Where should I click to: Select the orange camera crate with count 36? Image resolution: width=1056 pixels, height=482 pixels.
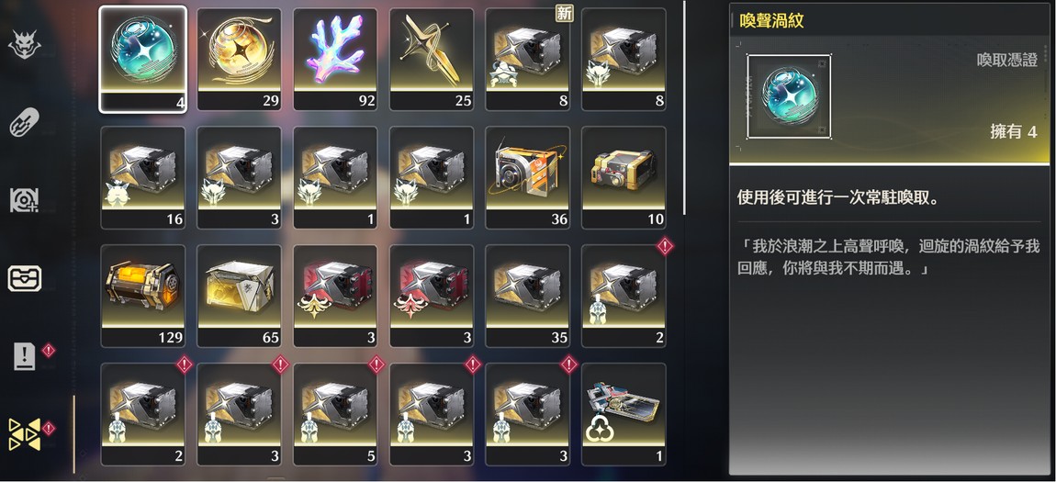point(527,178)
